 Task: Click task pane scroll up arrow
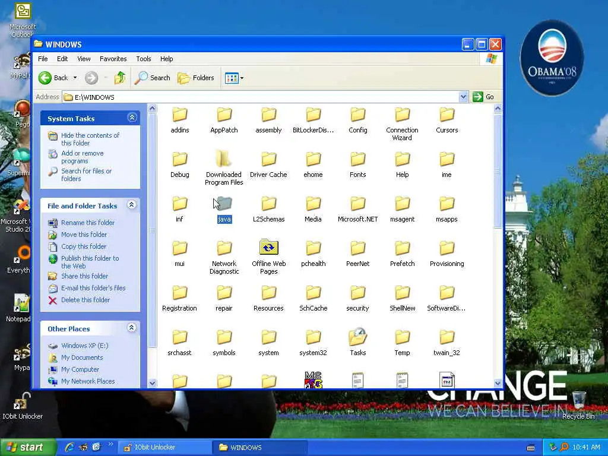[x=153, y=109]
